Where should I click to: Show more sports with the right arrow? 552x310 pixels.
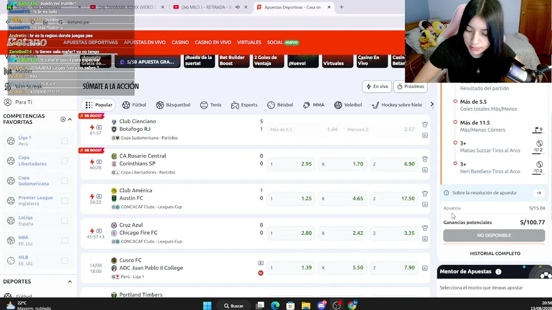432,105
